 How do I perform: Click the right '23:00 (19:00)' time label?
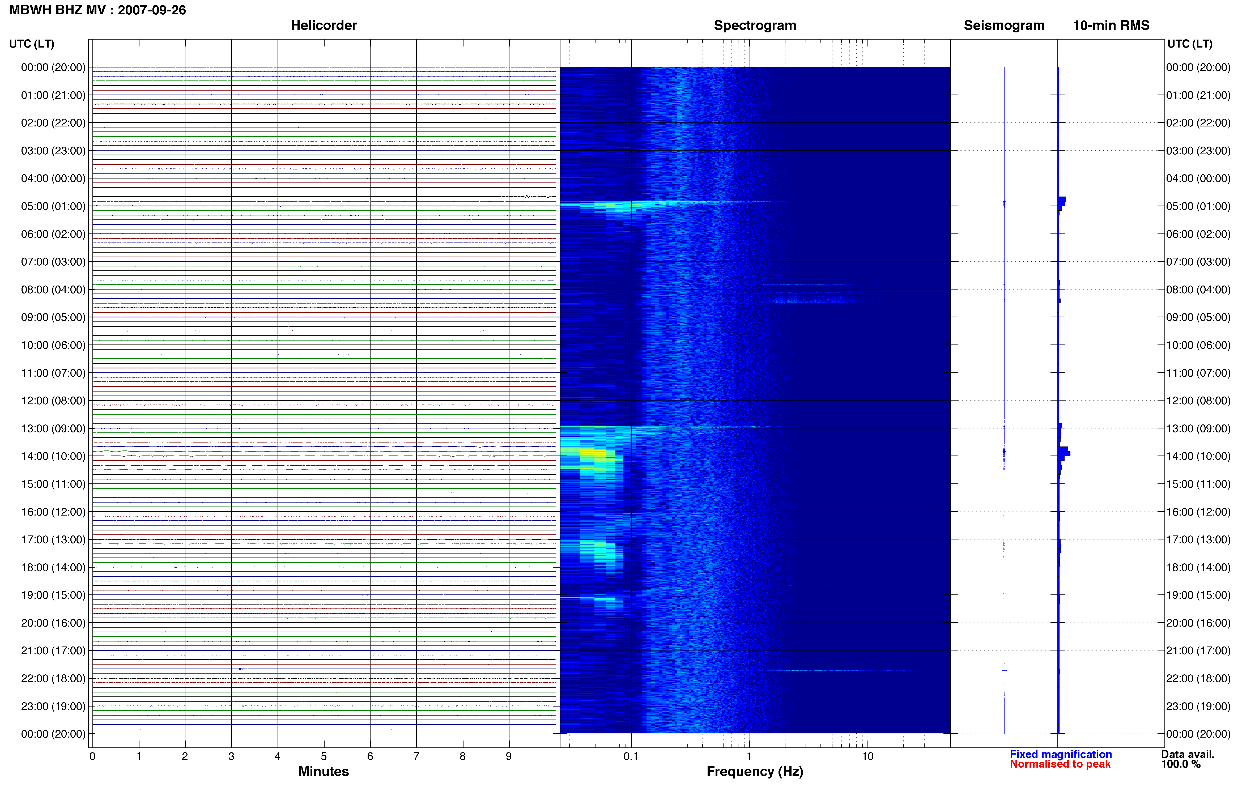pos(1198,706)
